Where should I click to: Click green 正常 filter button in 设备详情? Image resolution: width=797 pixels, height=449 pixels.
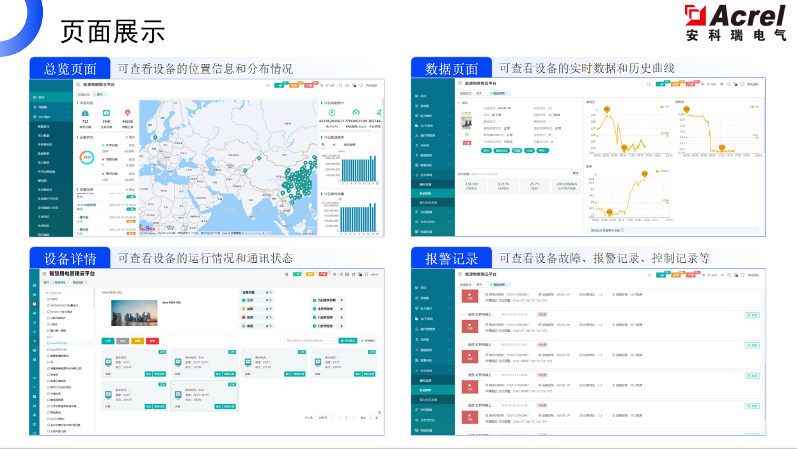tap(108, 341)
